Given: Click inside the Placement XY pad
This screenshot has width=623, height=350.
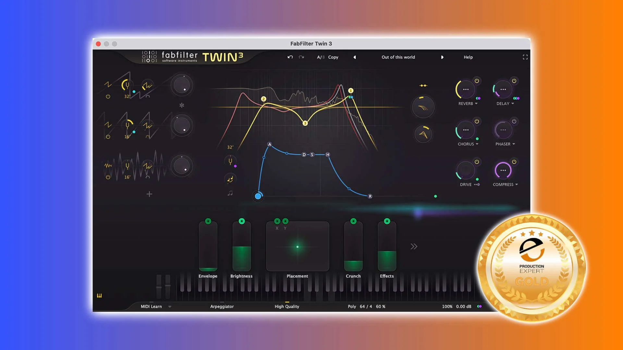Looking at the screenshot, I should [x=297, y=247].
